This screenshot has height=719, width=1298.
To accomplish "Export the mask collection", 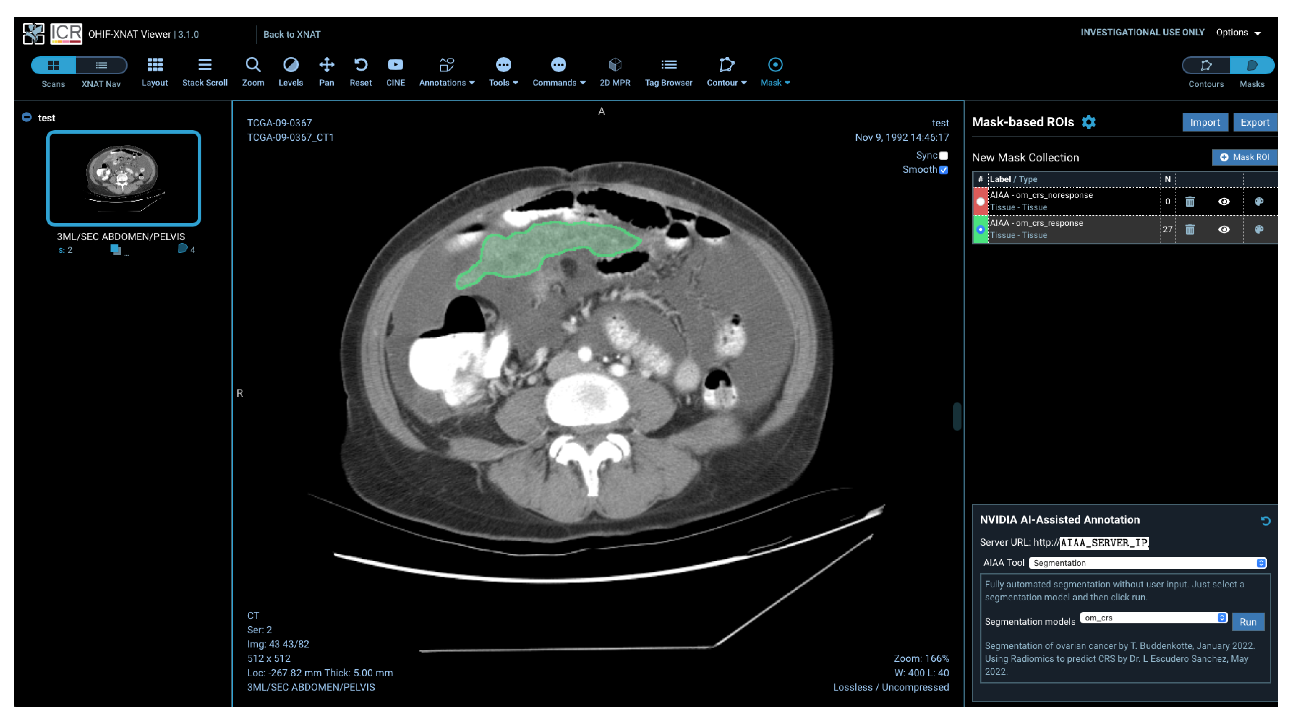I will pos(1255,122).
